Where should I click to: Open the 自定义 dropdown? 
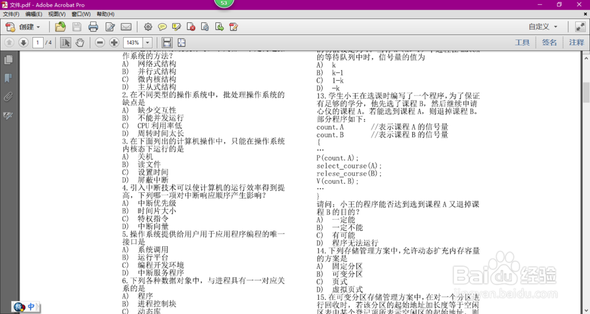coord(543,27)
